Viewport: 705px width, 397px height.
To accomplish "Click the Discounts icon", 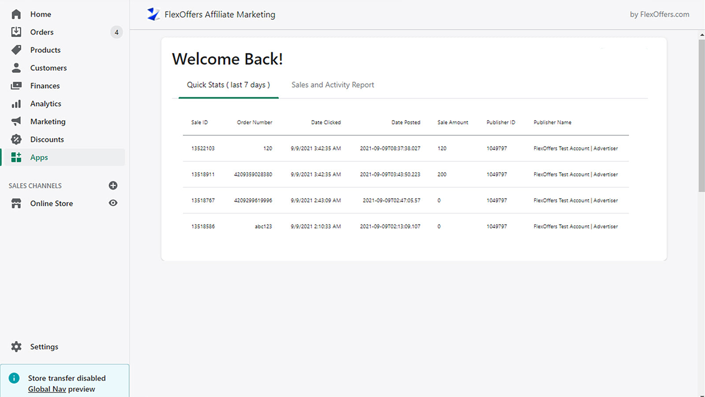I will [x=16, y=139].
